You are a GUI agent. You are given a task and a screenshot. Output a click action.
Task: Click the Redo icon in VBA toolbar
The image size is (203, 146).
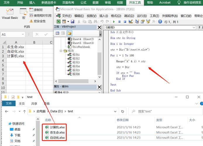tap(107, 22)
